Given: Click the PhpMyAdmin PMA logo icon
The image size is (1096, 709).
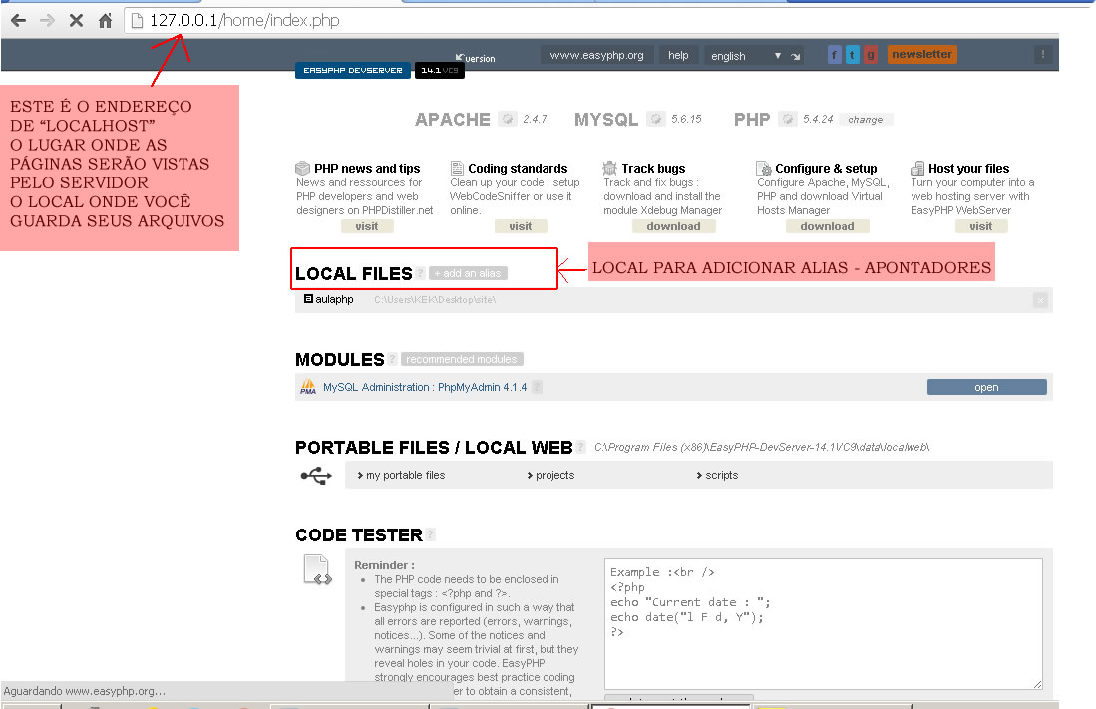Looking at the screenshot, I should pos(308,387).
